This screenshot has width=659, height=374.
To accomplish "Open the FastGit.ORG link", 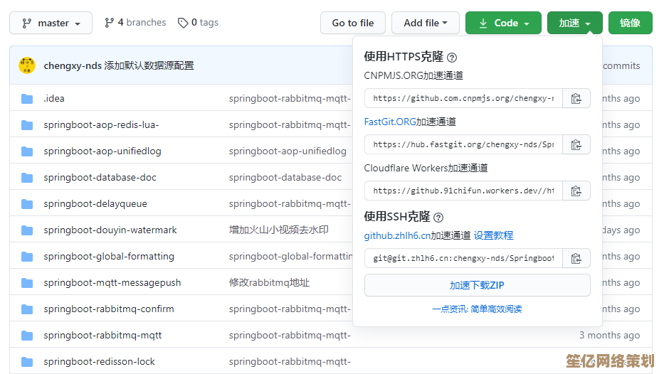I will coord(389,122).
